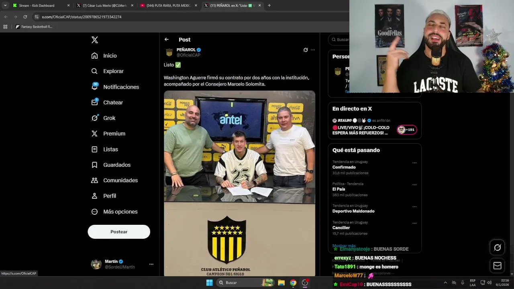
Task: Open Listas in the sidebar
Action: click(x=104, y=149)
